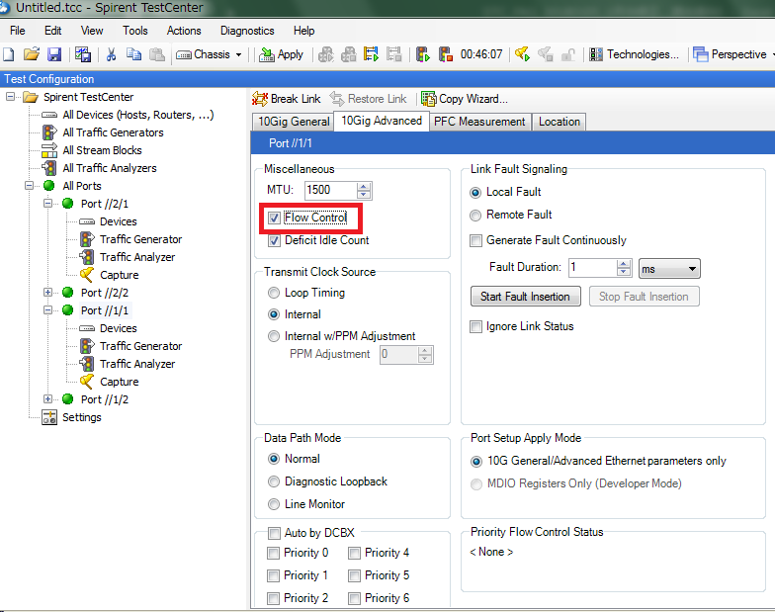Click the Break Link button

[x=287, y=99]
